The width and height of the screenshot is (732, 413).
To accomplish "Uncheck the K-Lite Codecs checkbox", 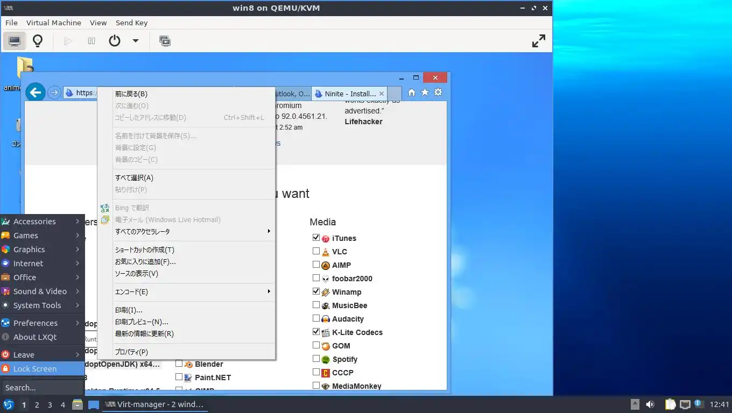I will coord(316,331).
